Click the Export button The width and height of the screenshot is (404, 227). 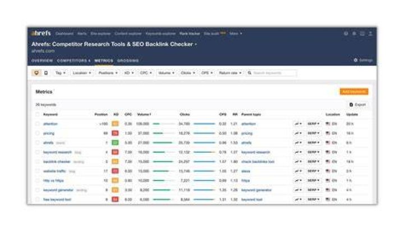coord(357,105)
